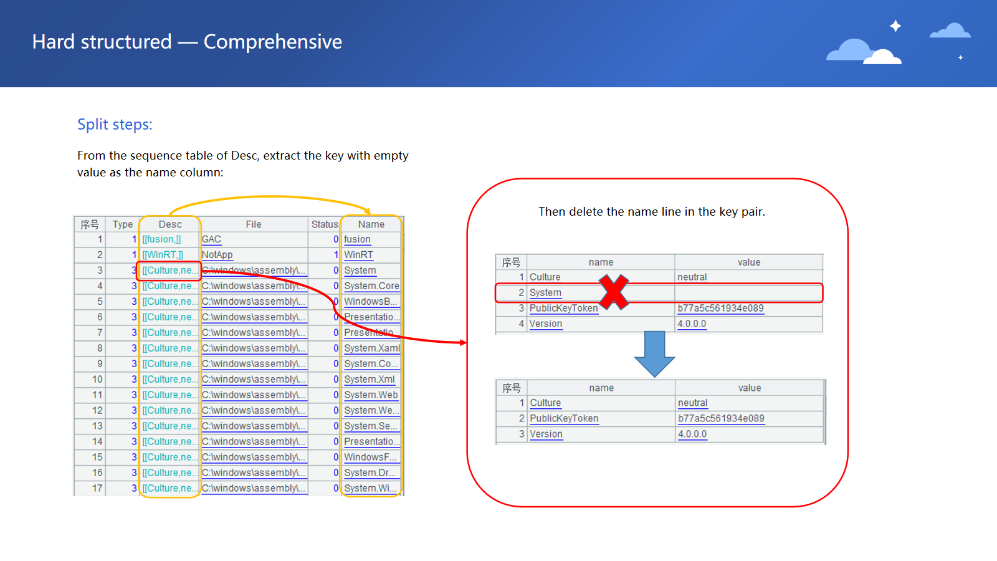
Task: Open the GAC link in the File column
Action: coord(211,239)
